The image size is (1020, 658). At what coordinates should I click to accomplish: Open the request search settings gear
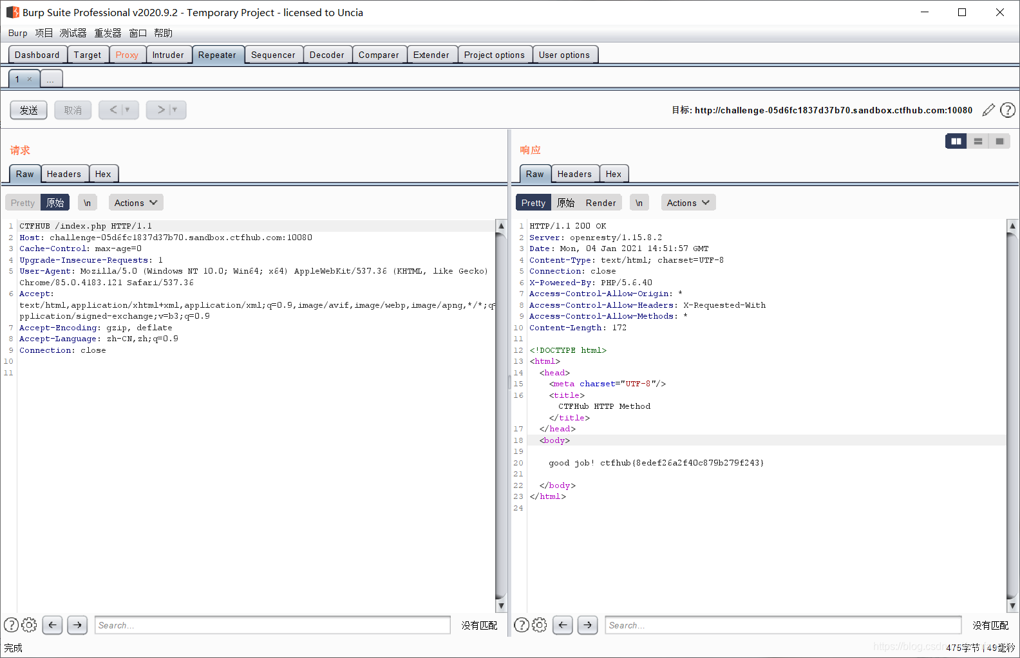(x=29, y=625)
